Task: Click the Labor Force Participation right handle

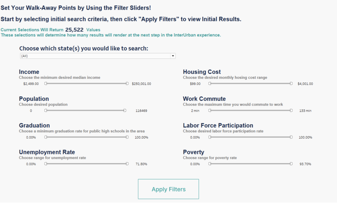Action: [x=291, y=137]
